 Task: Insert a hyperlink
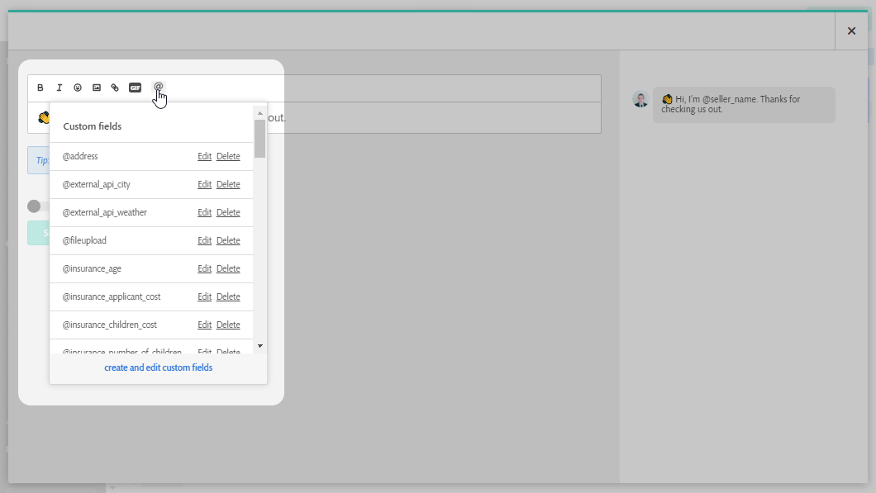pyautogui.click(x=115, y=87)
